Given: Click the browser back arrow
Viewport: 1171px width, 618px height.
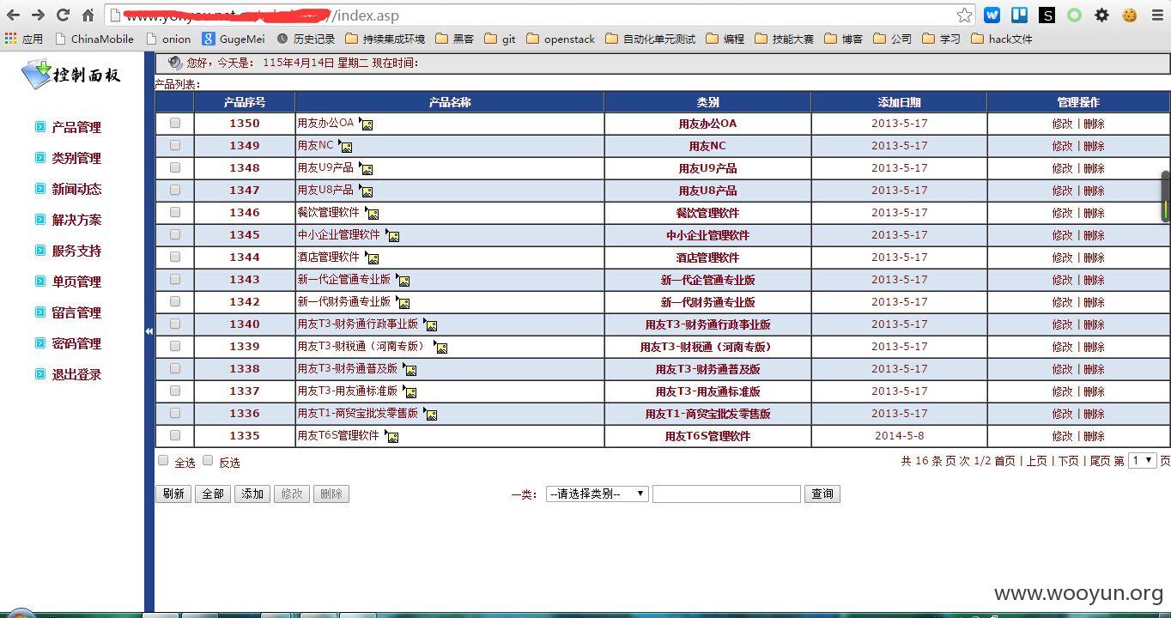Looking at the screenshot, I should tap(13, 15).
